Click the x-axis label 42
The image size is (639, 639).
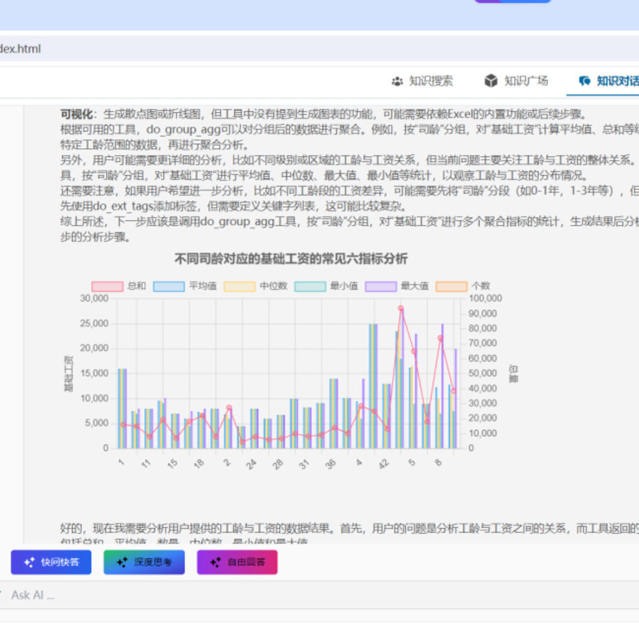click(x=384, y=464)
